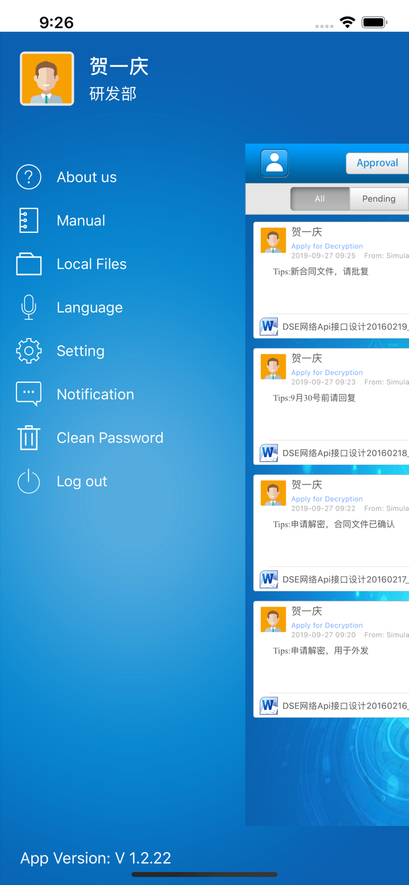Tap the large profile avatar of 贺一庆
This screenshot has width=409, height=885.
(x=47, y=78)
